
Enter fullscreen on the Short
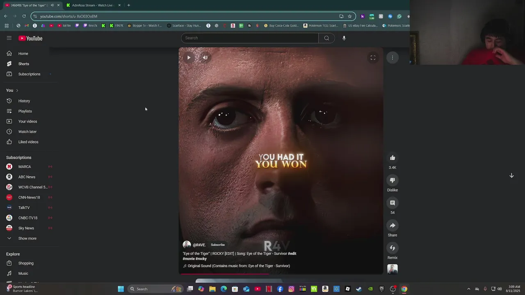pos(373,58)
